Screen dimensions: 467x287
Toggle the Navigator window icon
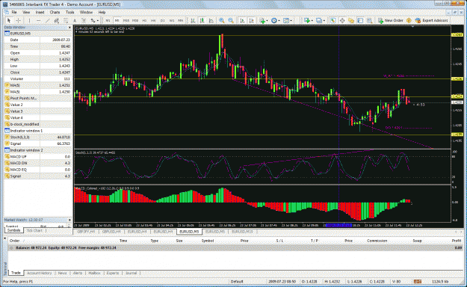tap(351, 21)
